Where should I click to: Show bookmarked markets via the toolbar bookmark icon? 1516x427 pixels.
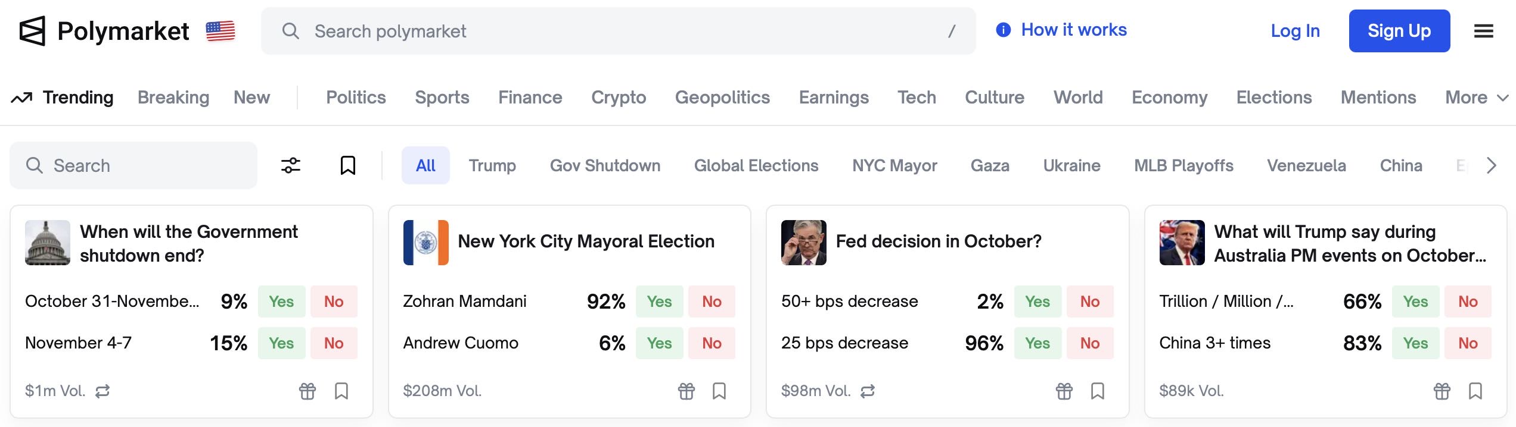pos(348,165)
